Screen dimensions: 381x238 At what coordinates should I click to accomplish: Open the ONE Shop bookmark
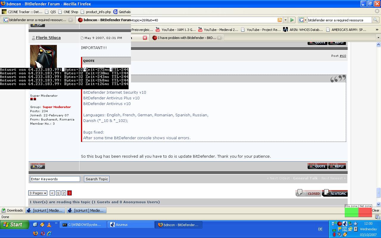coord(68,12)
